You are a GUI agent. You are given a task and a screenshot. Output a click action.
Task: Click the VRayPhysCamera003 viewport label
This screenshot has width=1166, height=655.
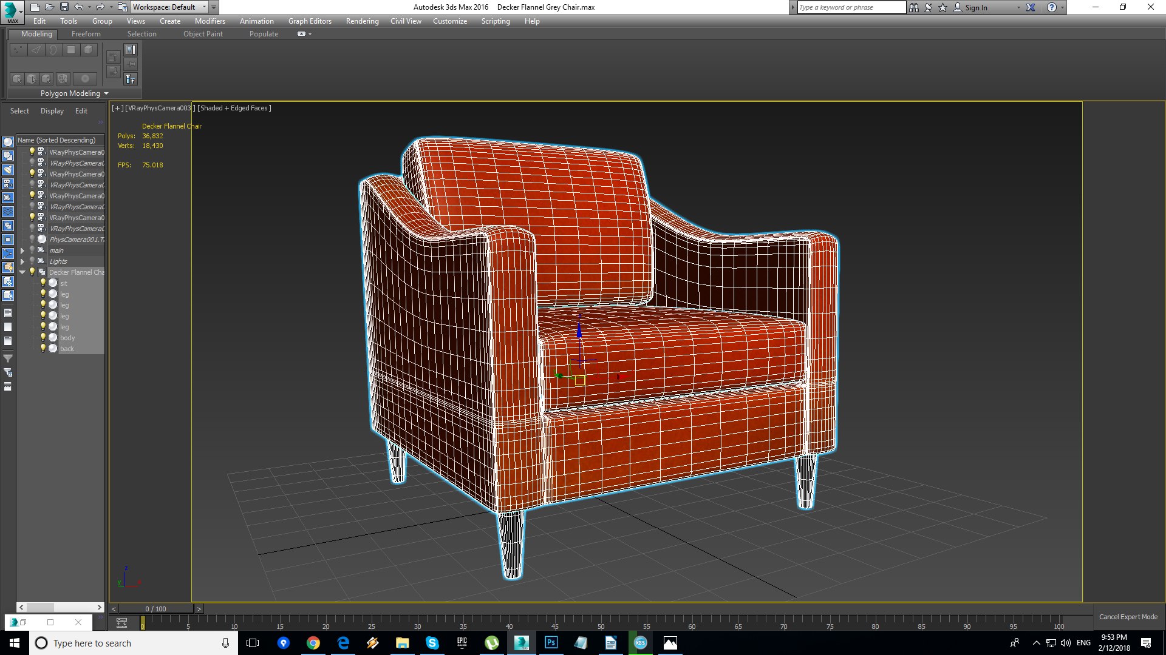coord(159,108)
